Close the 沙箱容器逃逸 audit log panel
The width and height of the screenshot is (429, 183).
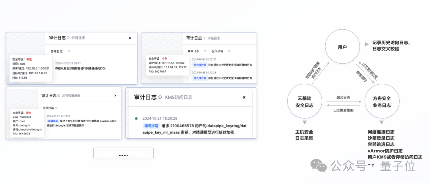(115, 95)
